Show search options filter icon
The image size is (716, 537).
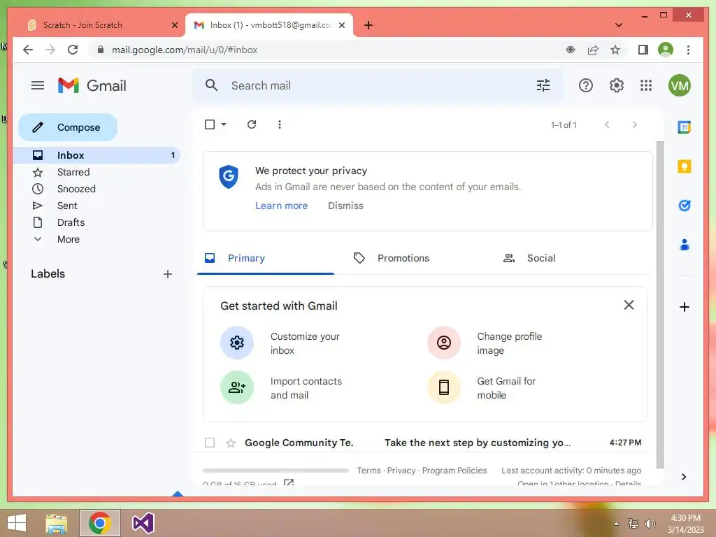coord(543,85)
